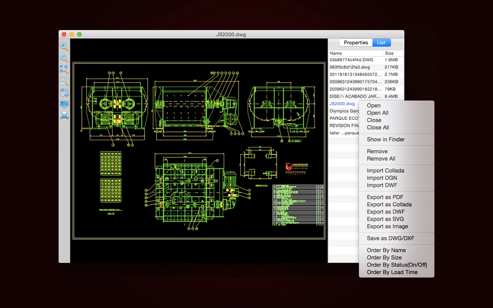Select Show in Finder menu entry
493x308 pixels.
386,139
